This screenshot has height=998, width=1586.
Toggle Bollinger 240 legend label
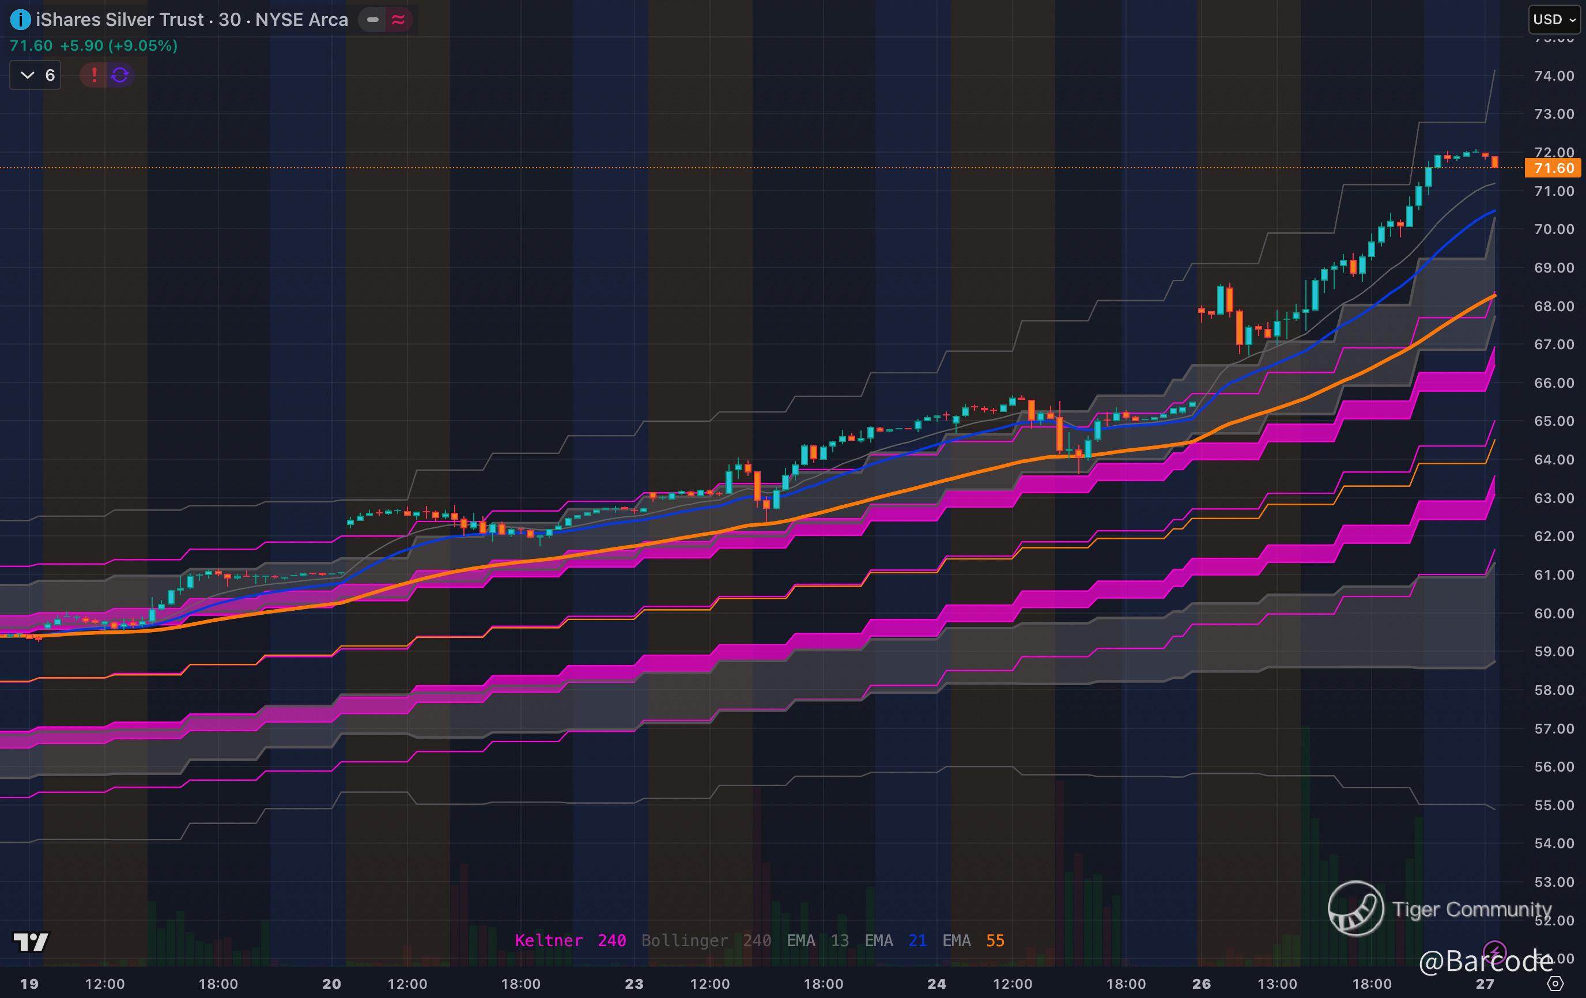(705, 941)
